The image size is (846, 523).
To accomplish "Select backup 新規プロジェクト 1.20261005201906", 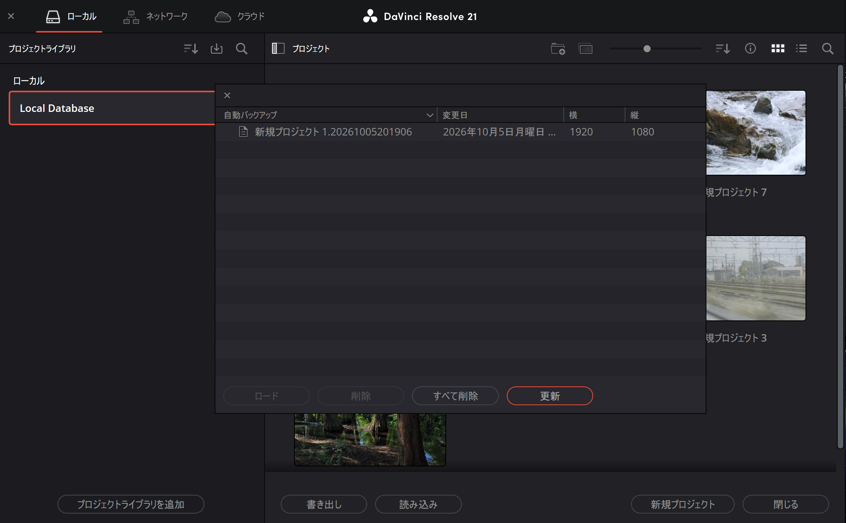I will pos(460,132).
